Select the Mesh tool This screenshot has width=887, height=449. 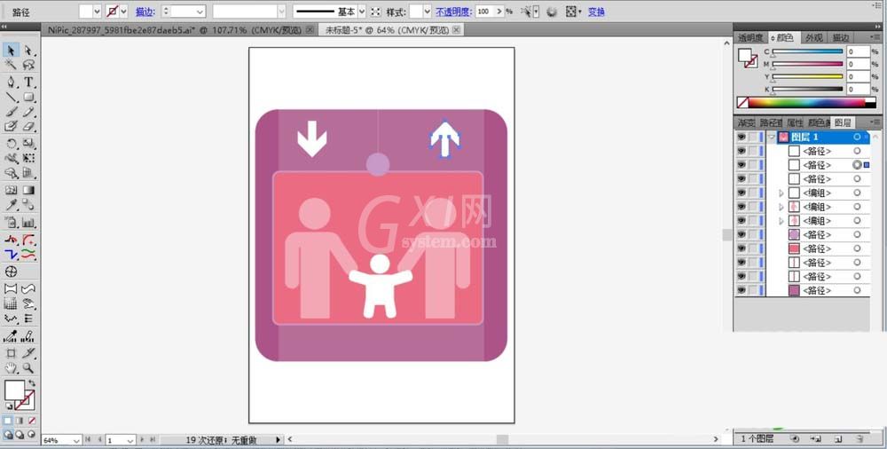pyautogui.click(x=11, y=190)
